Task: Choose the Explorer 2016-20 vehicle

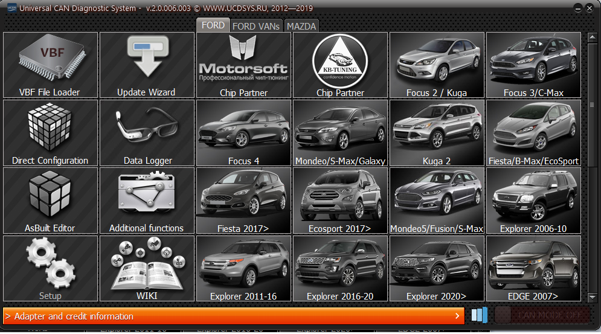Action: (x=340, y=268)
